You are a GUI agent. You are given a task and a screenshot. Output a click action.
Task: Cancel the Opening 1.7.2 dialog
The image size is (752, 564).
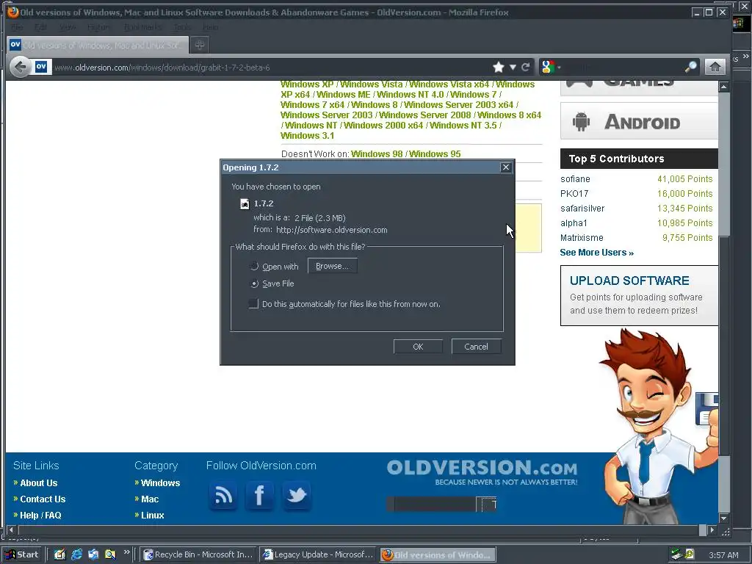click(476, 347)
